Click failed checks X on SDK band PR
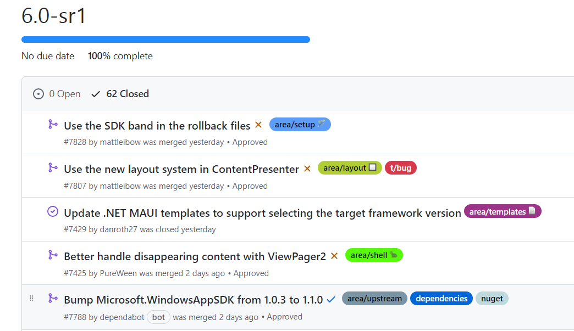 (258, 125)
